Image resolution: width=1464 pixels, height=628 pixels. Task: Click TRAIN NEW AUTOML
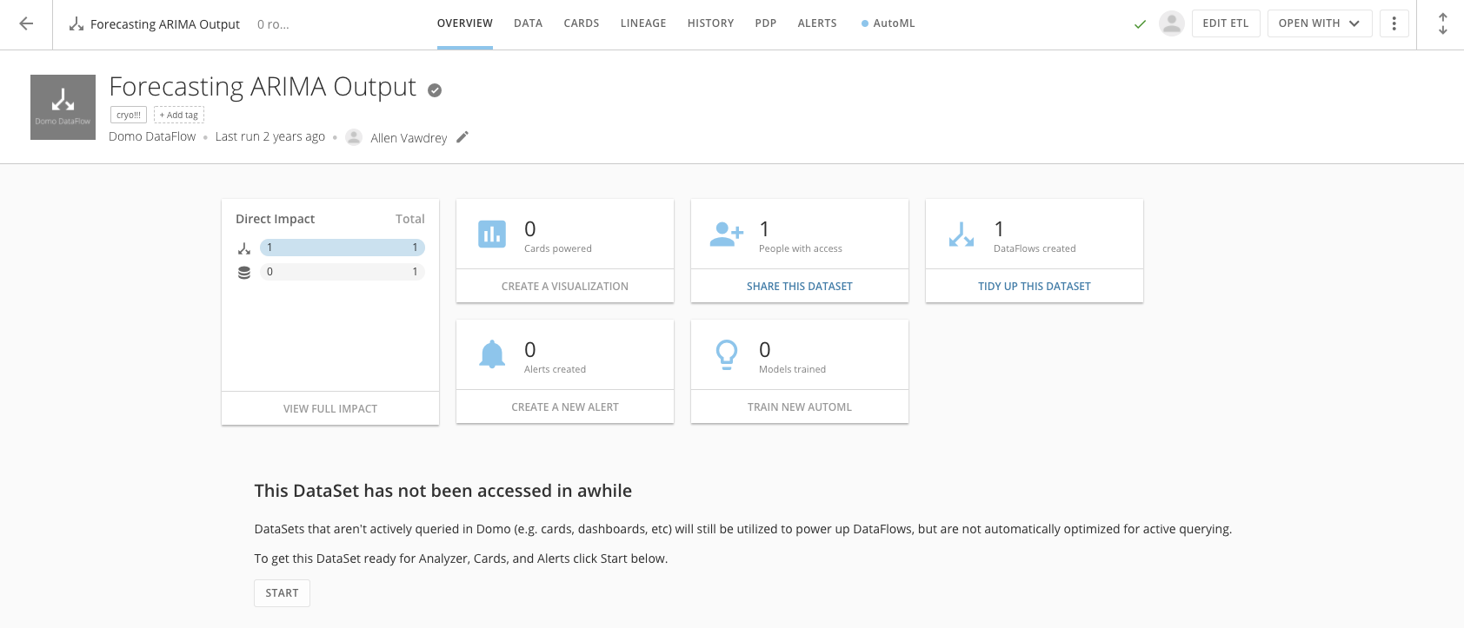pos(800,407)
